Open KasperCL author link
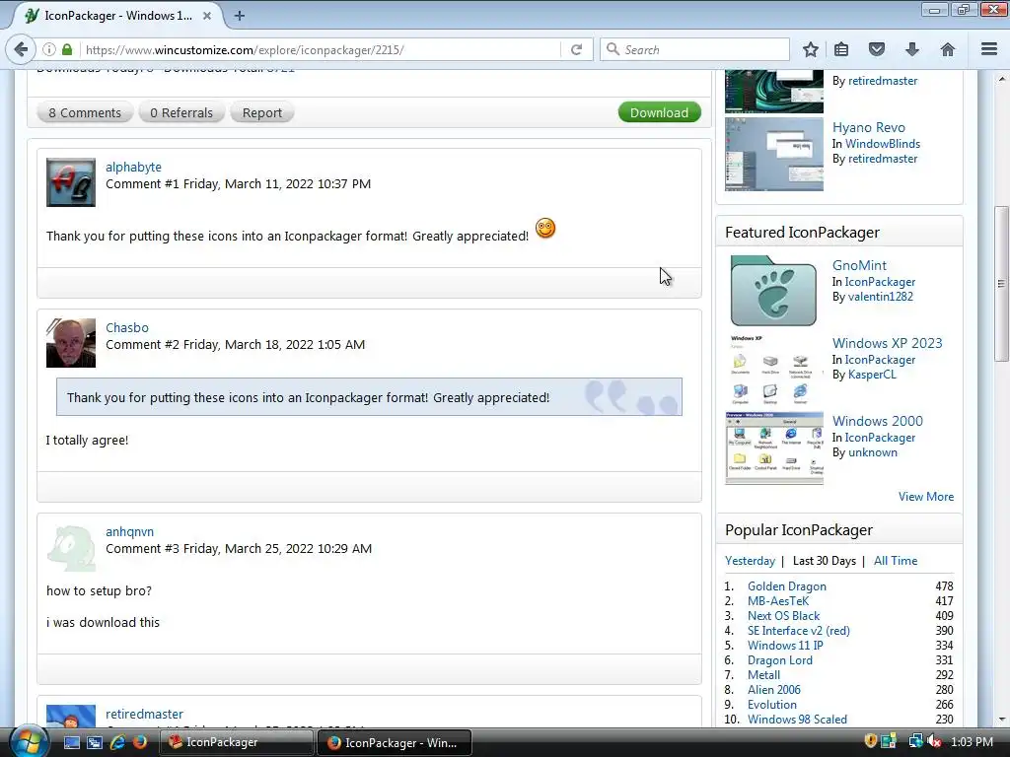Image resolution: width=1010 pixels, height=757 pixels. coord(872,375)
